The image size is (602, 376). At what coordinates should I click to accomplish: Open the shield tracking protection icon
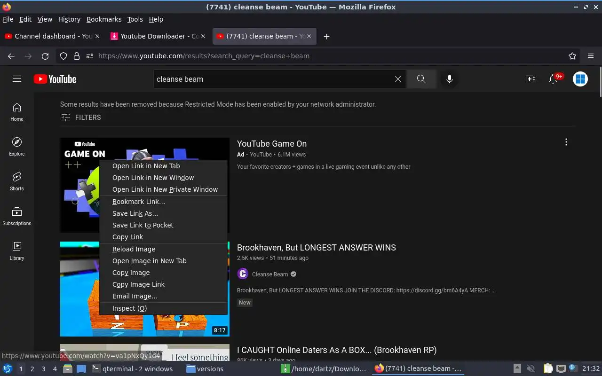click(x=63, y=56)
